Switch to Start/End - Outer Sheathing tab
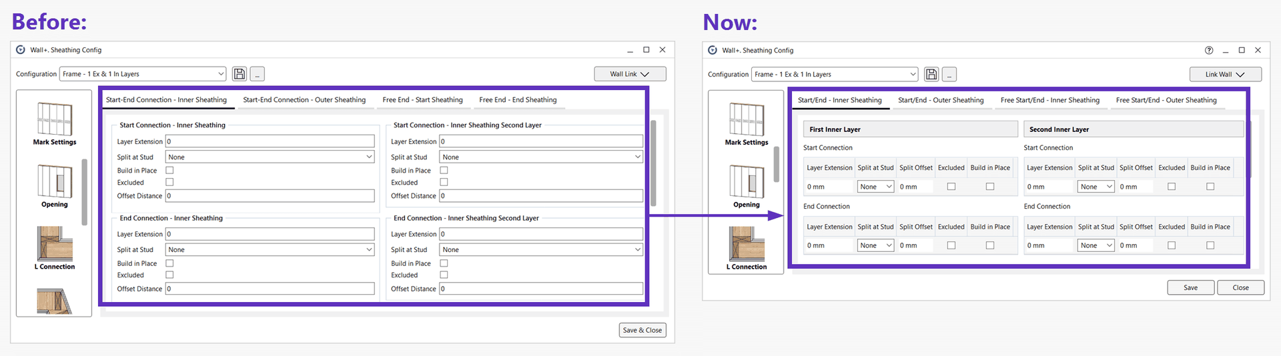The width and height of the screenshot is (1281, 356). tap(941, 101)
